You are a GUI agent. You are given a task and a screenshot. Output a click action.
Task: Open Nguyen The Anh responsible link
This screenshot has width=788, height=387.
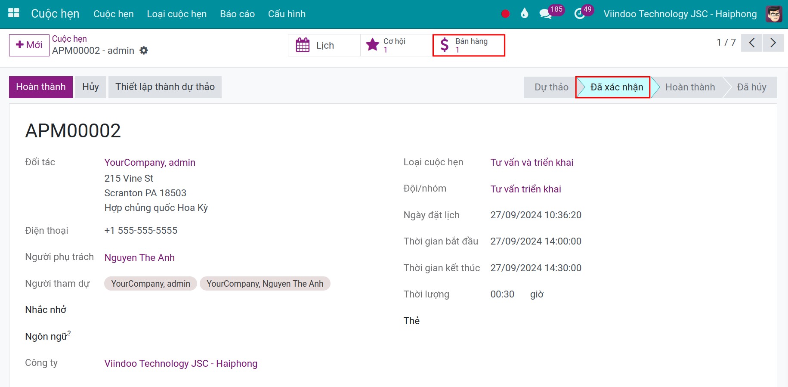[x=139, y=257]
